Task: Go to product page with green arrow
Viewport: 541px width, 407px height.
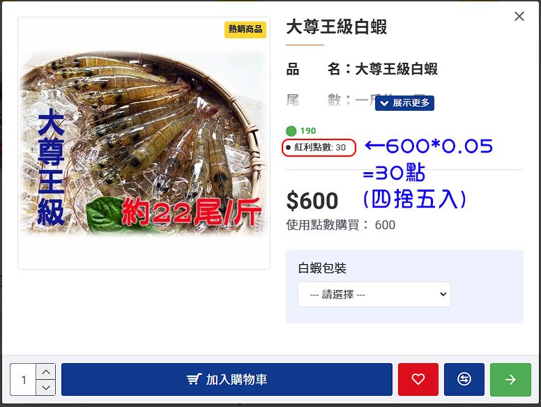Action: tap(510, 379)
